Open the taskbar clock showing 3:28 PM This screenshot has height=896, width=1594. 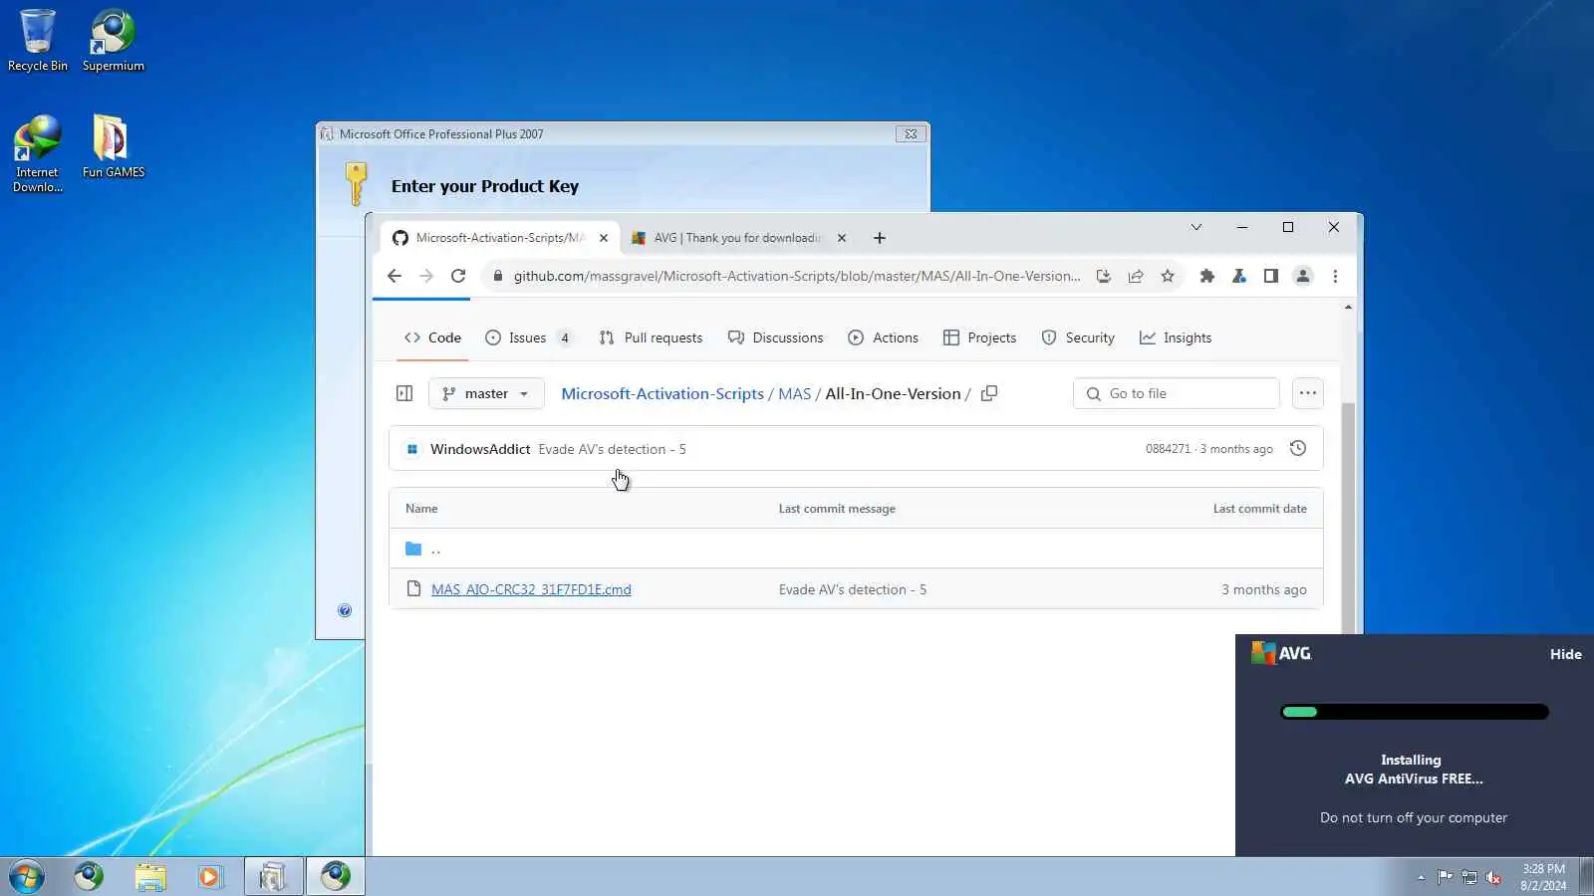coord(1543,877)
